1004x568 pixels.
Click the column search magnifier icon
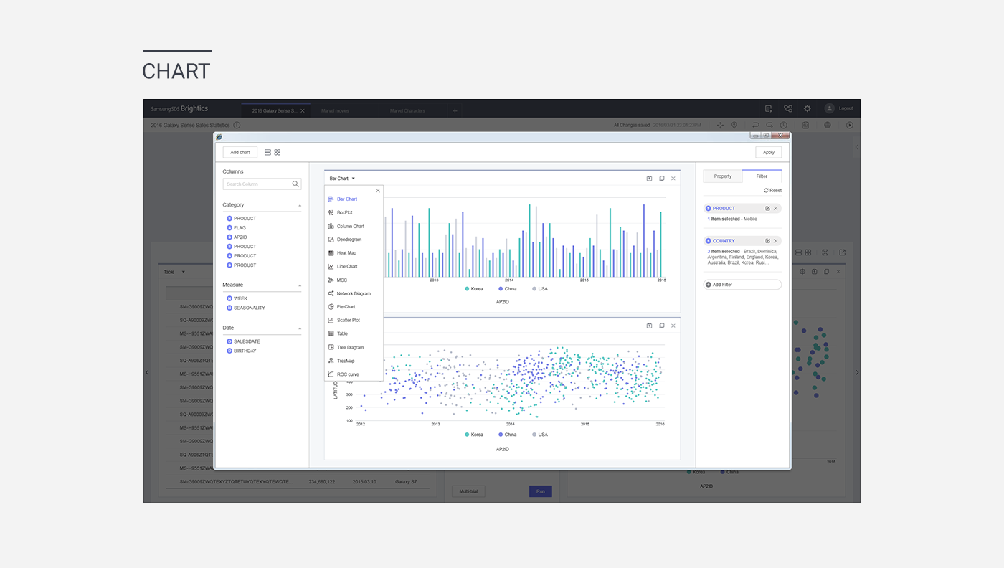(x=295, y=184)
